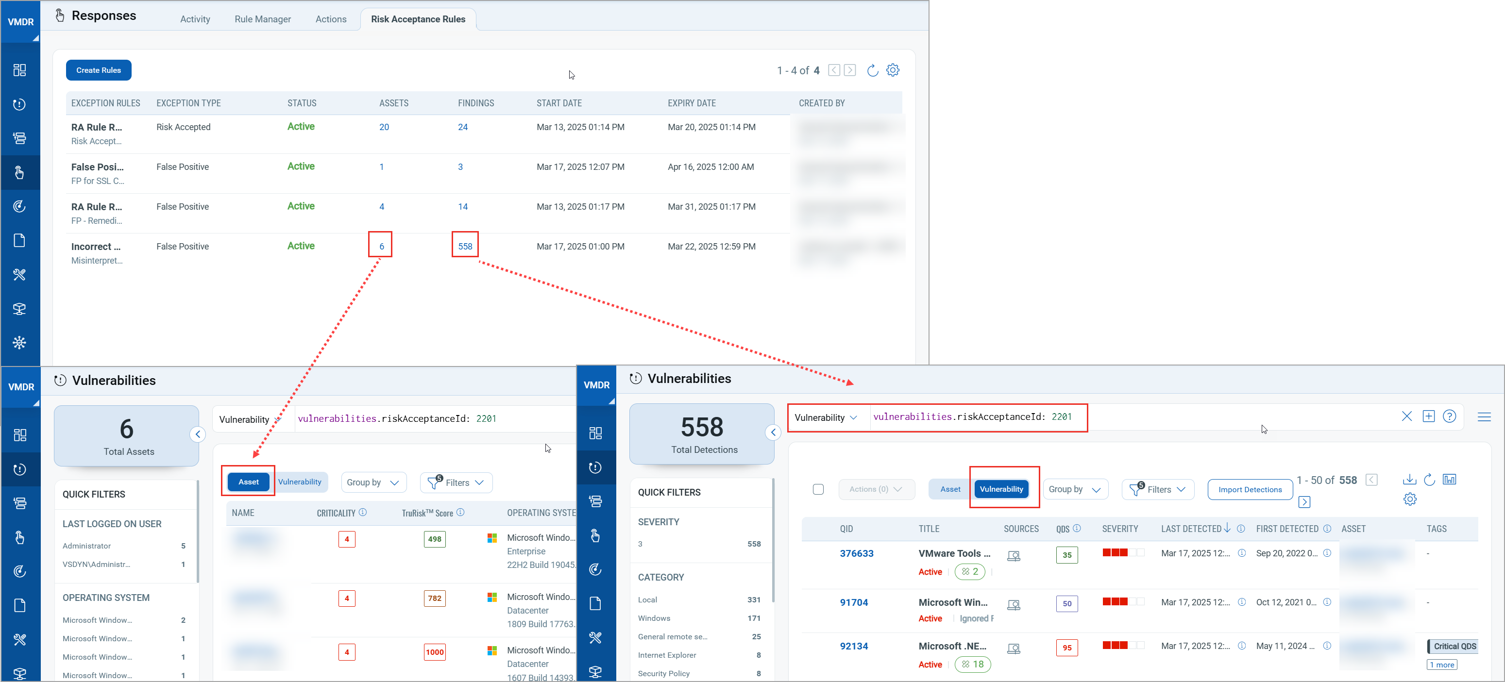Open the Actions (0) dropdown
The width and height of the screenshot is (1505, 682).
coord(877,489)
